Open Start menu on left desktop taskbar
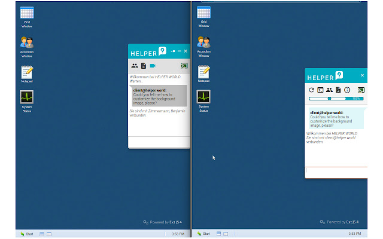The image size is (383, 239). point(27,234)
